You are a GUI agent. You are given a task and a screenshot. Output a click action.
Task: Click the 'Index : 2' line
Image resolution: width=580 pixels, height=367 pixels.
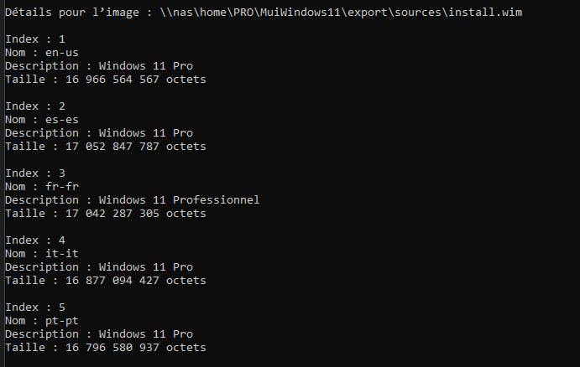pos(35,106)
